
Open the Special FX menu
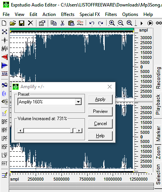pyautogui.click(x=90, y=14)
